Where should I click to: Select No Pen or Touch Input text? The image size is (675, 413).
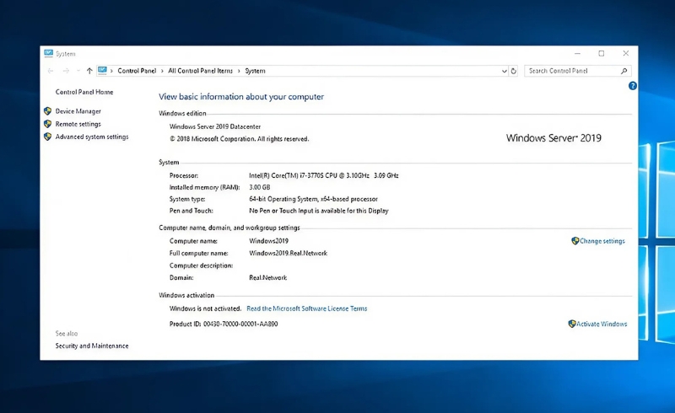[x=319, y=211]
